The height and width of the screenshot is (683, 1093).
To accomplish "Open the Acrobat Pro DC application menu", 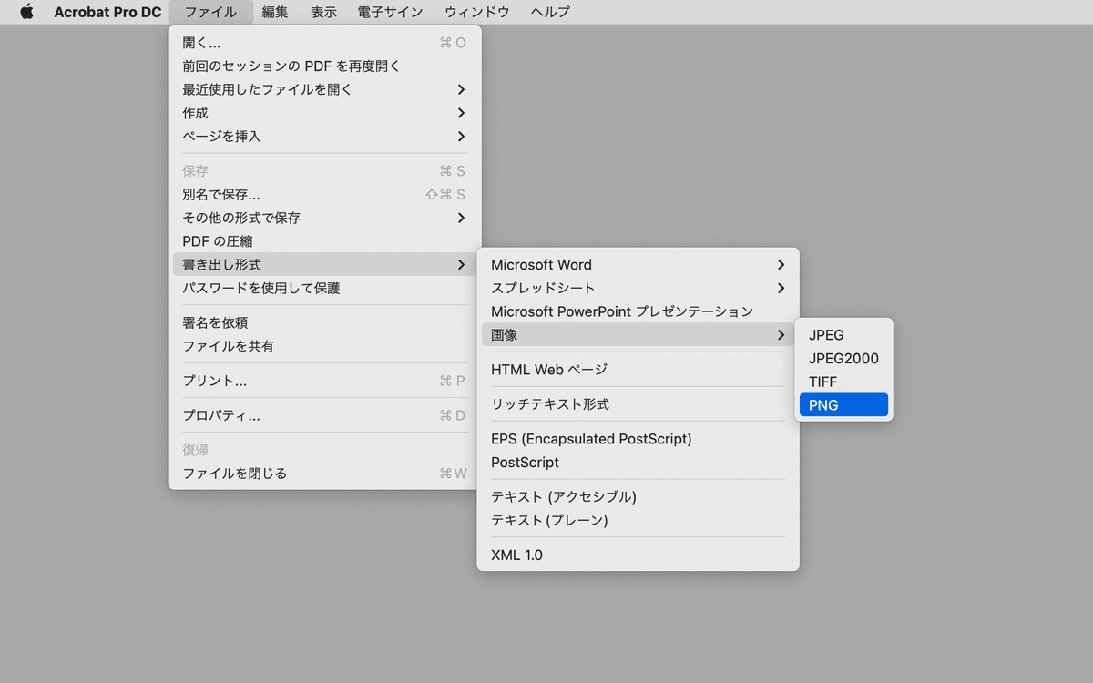I will (107, 12).
